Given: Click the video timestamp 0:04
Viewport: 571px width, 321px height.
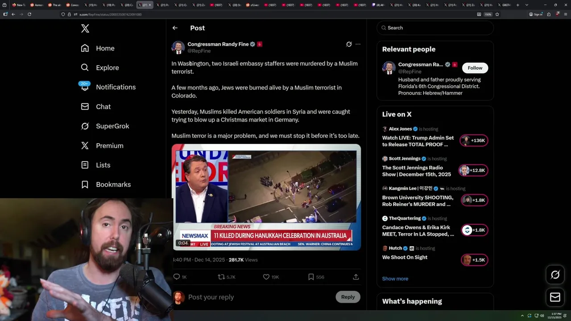Looking at the screenshot, I should pyautogui.click(x=183, y=243).
